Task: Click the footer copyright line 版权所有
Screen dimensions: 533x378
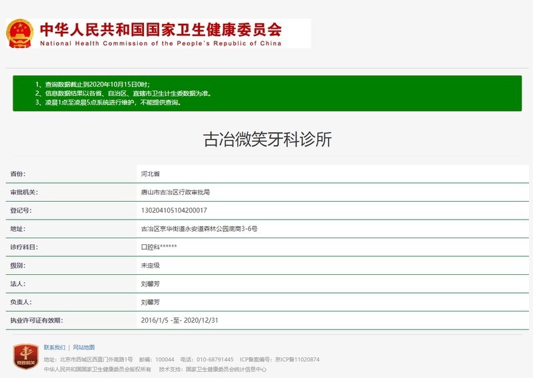Action: (97, 369)
